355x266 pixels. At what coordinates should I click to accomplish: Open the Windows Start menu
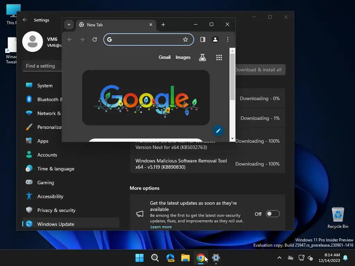139,258
